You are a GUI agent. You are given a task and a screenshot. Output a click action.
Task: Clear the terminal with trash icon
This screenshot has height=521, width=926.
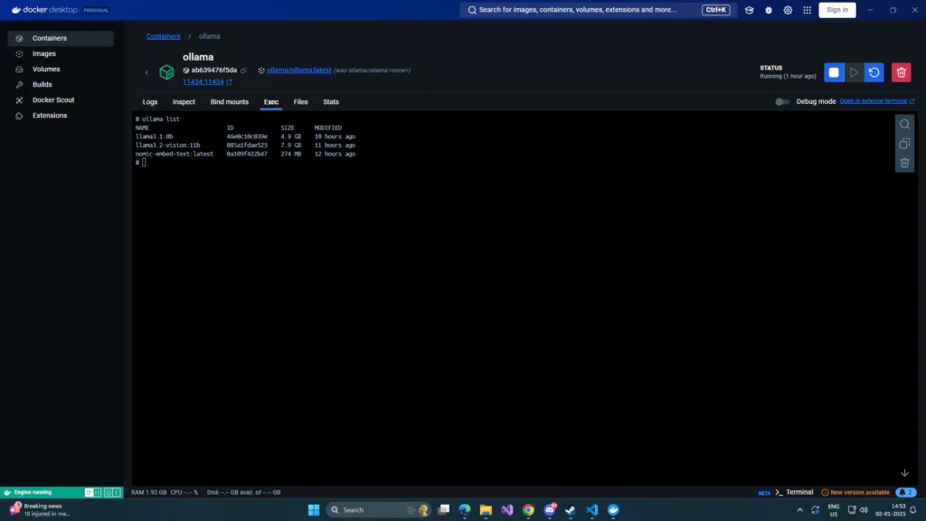tap(904, 163)
